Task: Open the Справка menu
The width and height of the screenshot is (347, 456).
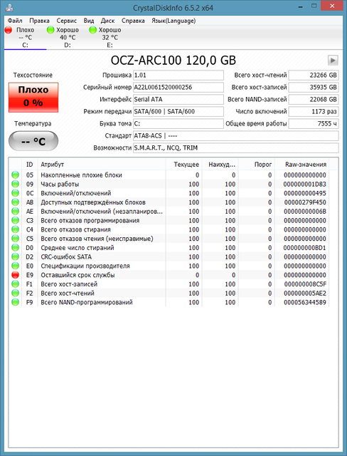Action: (x=133, y=21)
